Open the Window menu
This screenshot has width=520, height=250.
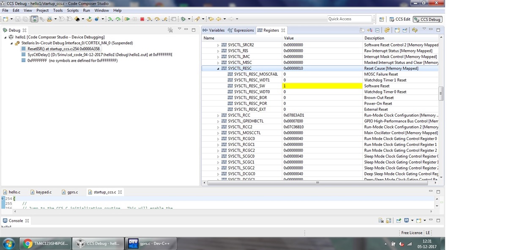pos(101,11)
